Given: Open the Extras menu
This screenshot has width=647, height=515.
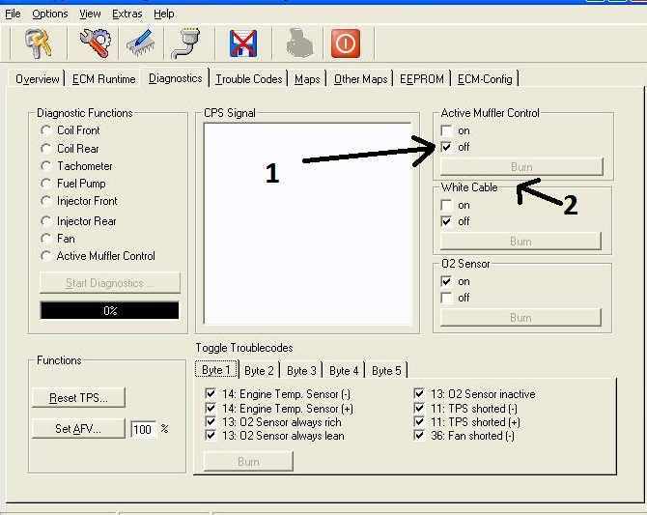Looking at the screenshot, I should pyautogui.click(x=127, y=14).
